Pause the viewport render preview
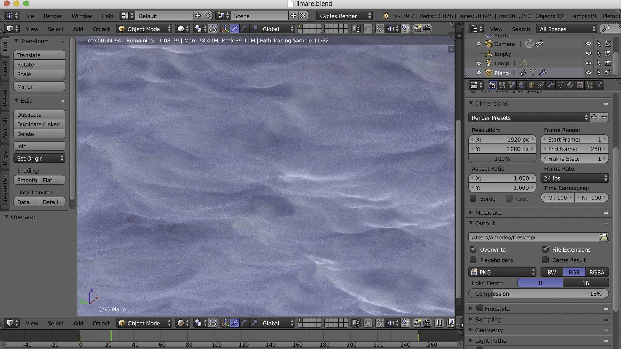 (439, 323)
